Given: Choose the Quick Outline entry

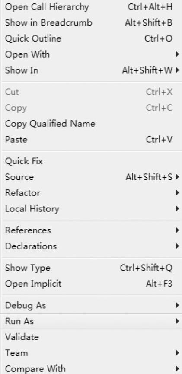Looking at the screenshot, I should pos(92,38).
